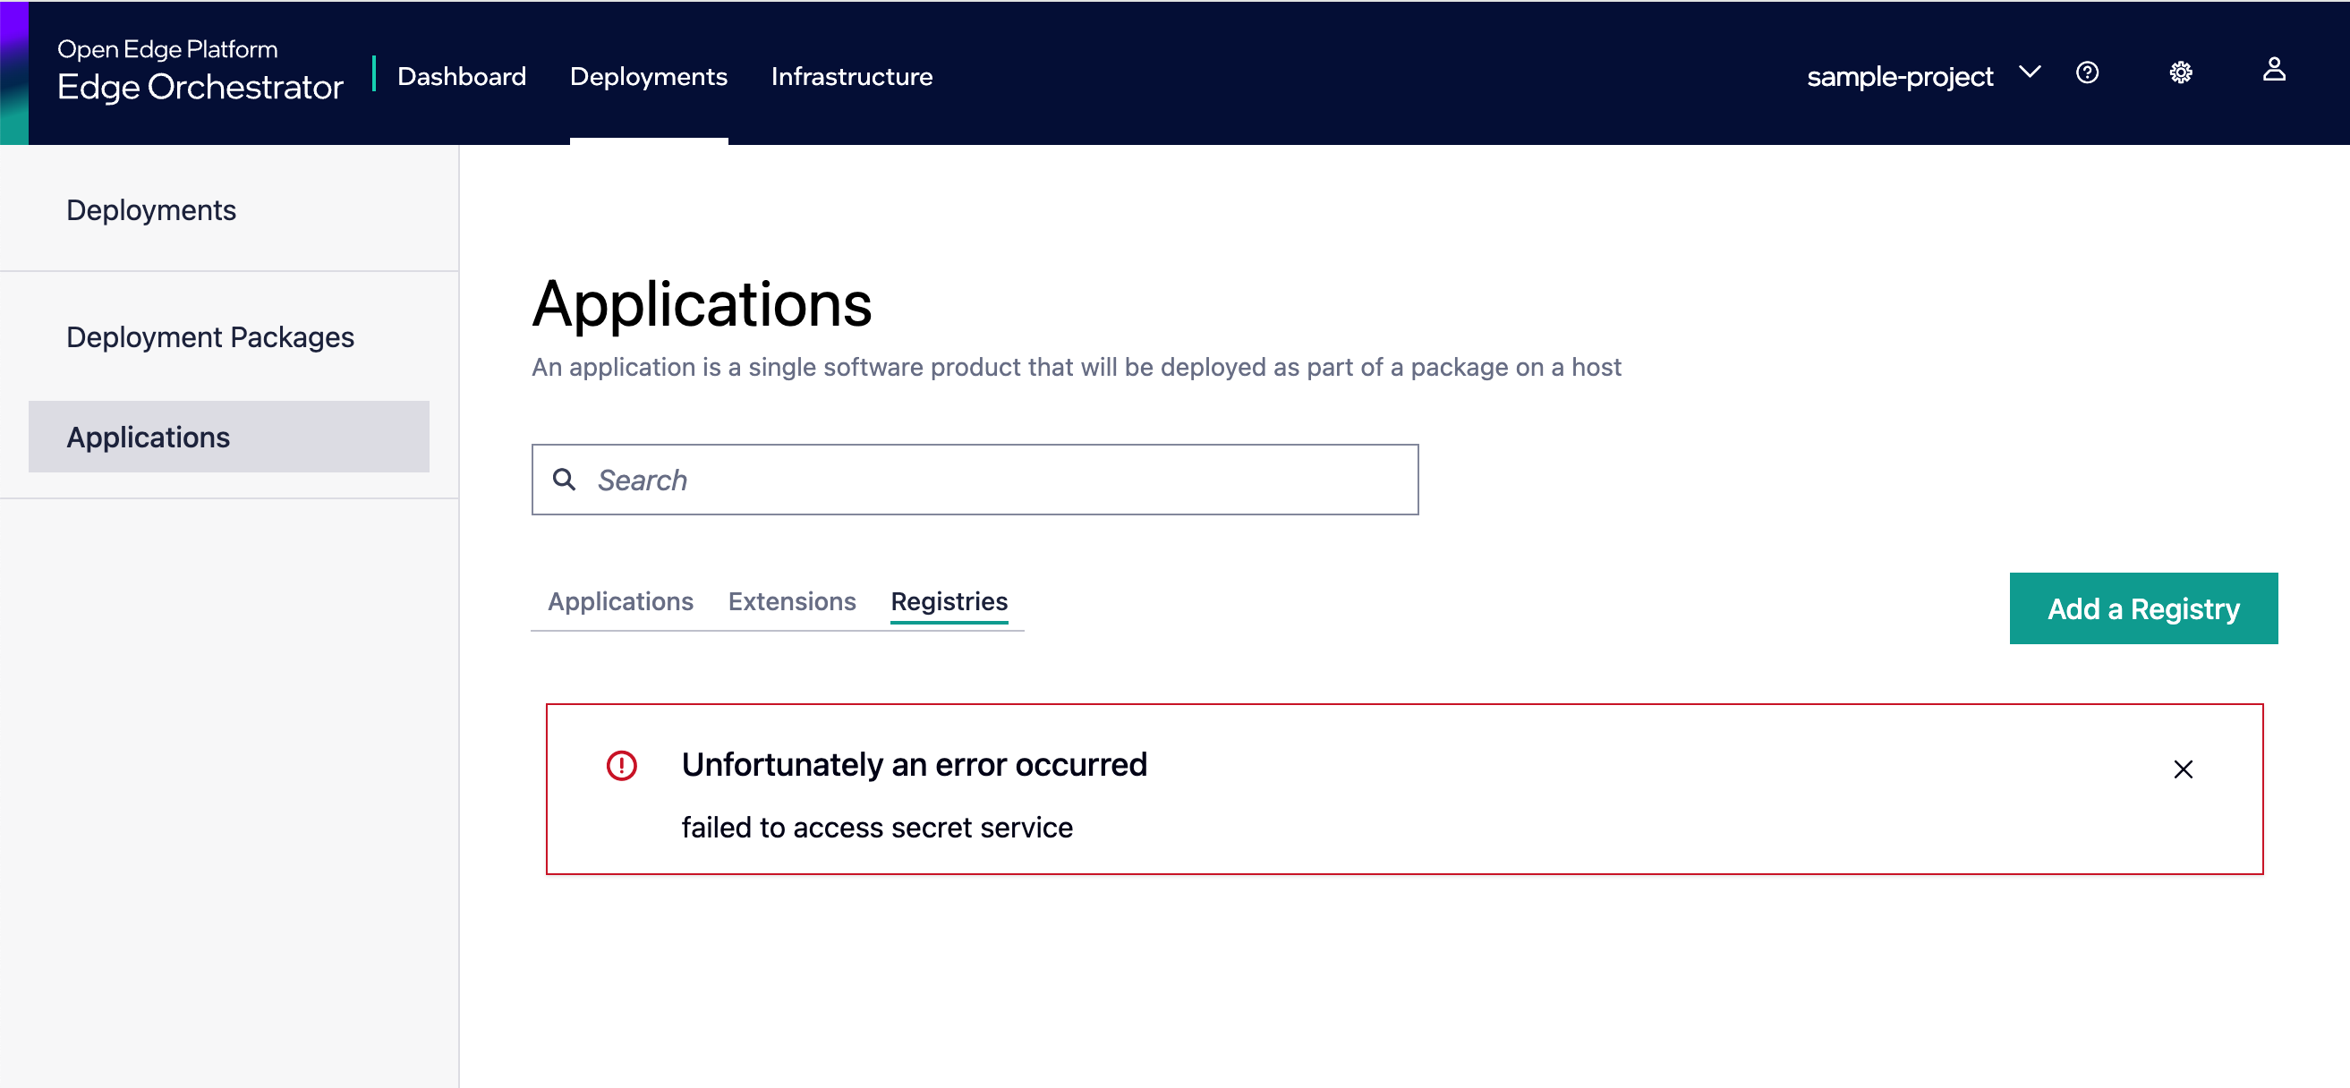Expand the sample-project dropdown chevron
2350x1088 pixels.
click(x=2030, y=72)
